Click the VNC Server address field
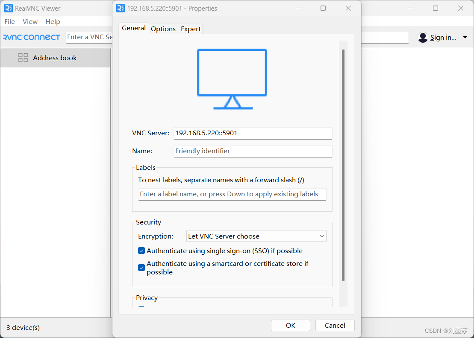The image size is (474, 338). 253,133
